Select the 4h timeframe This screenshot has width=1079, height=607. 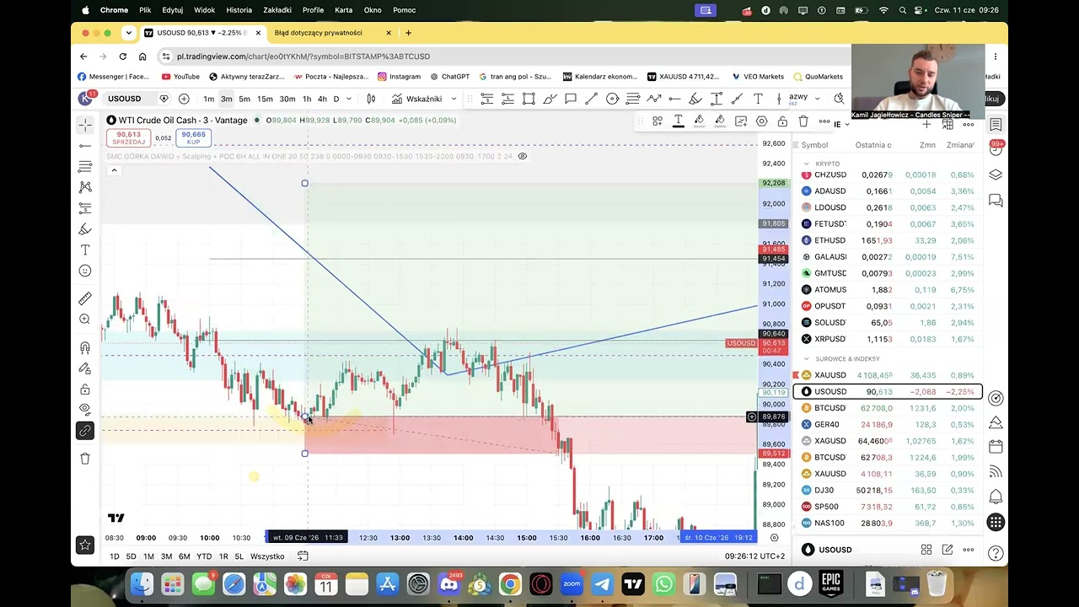pyautogui.click(x=322, y=99)
